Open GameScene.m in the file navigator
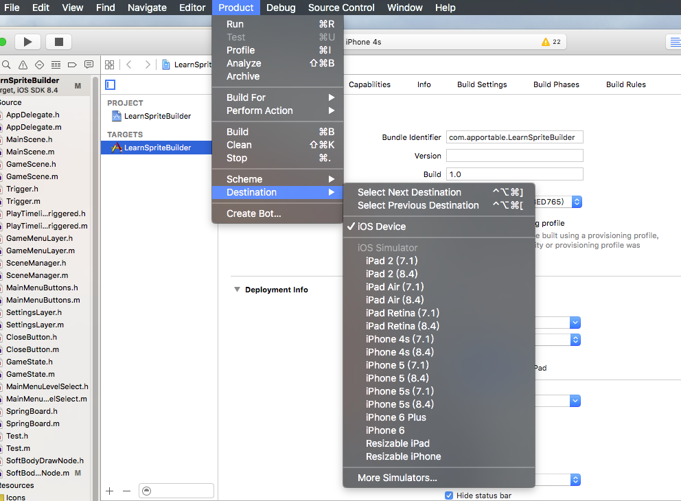Image resolution: width=681 pixels, height=501 pixels. point(32,176)
